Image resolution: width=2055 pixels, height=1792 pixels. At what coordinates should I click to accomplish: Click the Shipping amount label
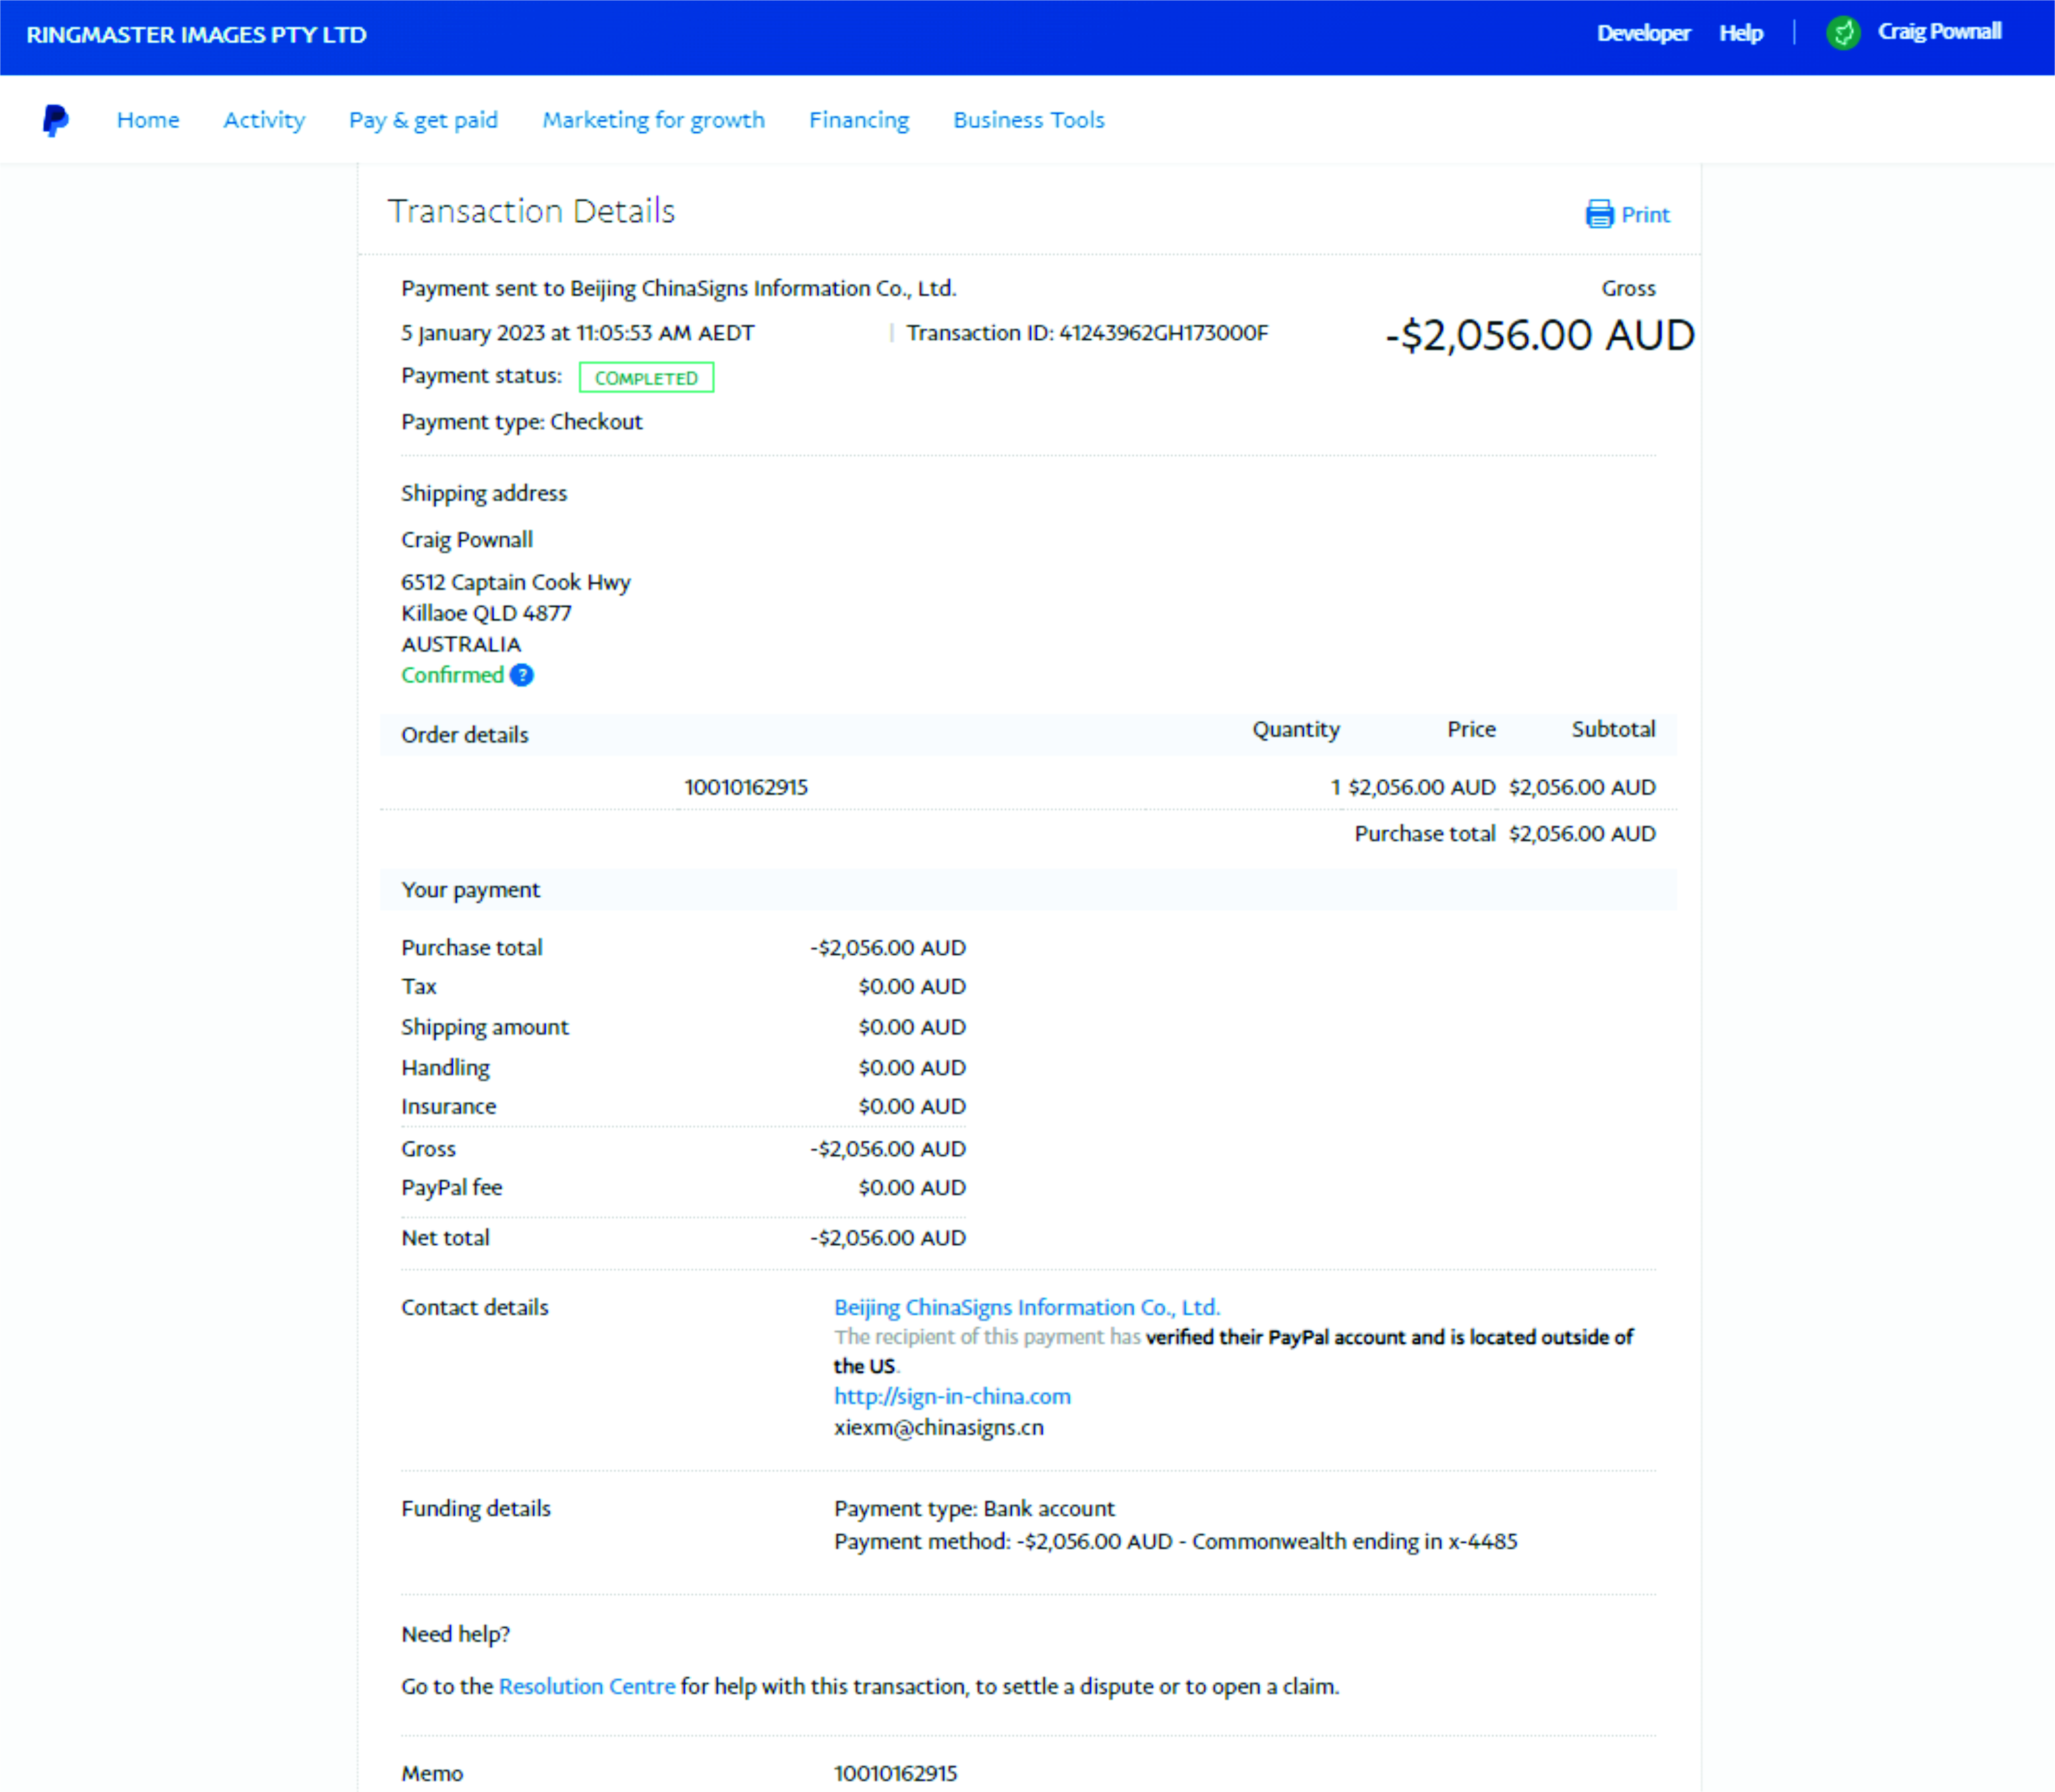coord(484,1027)
